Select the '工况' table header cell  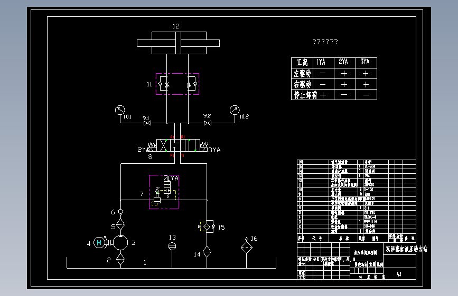[x=302, y=62]
